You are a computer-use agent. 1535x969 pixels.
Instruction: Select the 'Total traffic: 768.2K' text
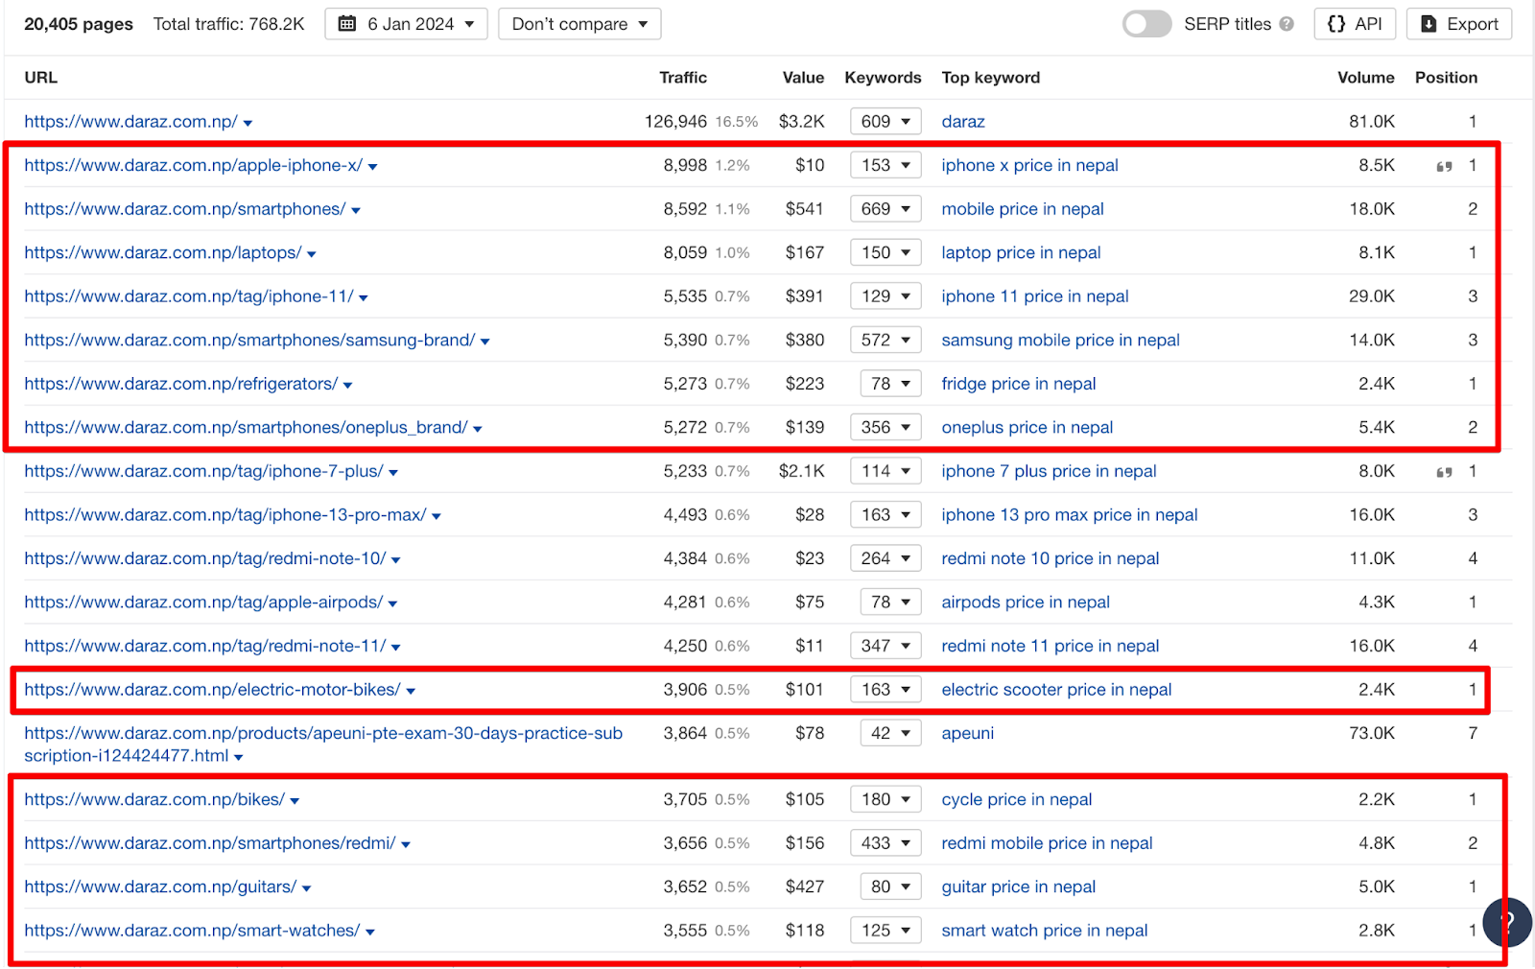click(x=228, y=24)
